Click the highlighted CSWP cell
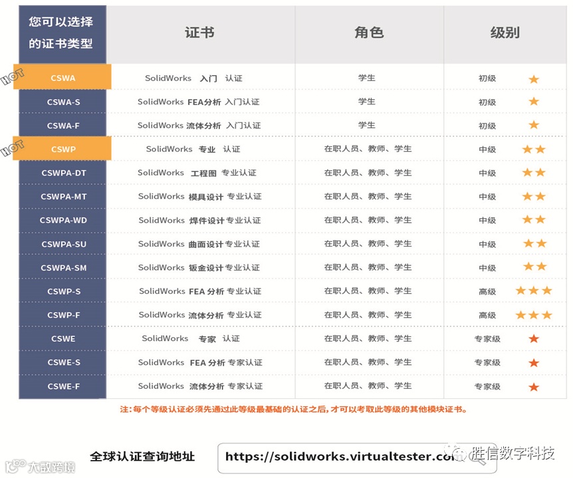This screenshot has height=478, width=573. 62,148
